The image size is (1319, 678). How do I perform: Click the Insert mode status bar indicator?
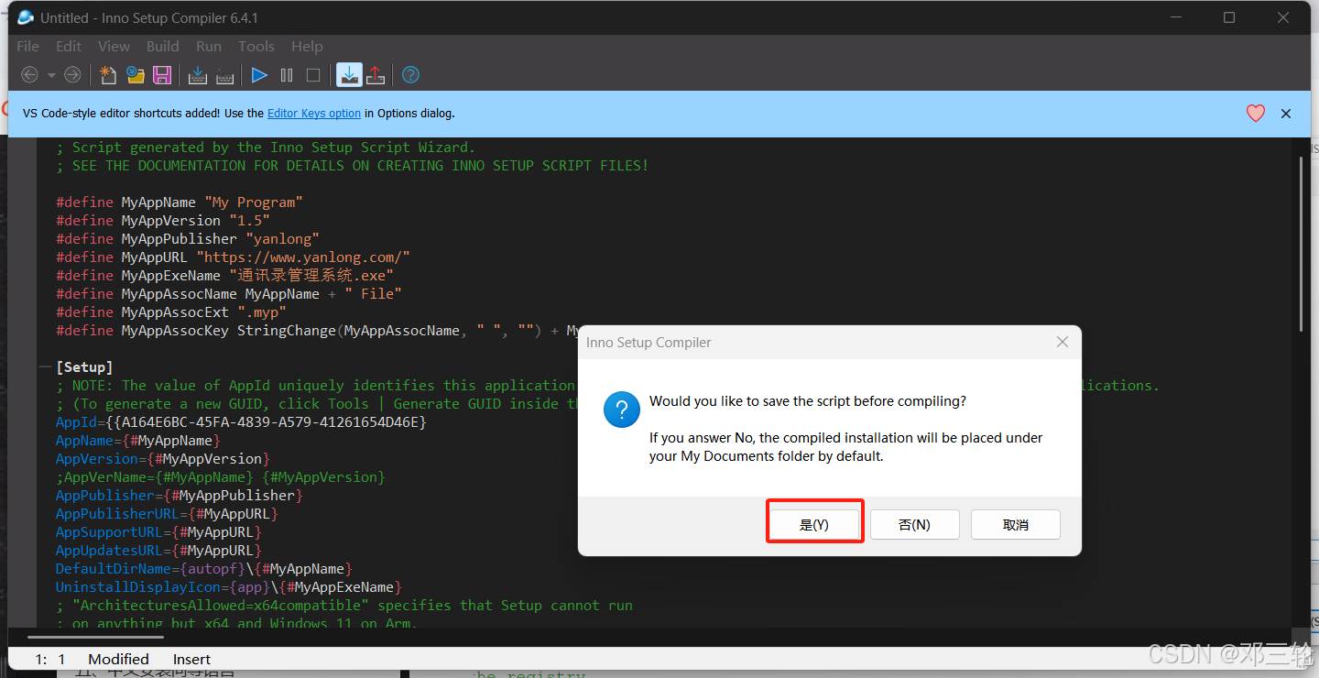click(191, 659)
